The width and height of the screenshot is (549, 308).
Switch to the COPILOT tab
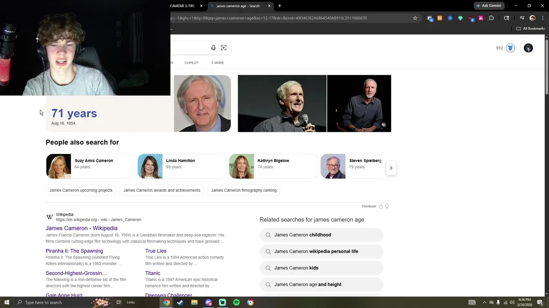[191, 62]
